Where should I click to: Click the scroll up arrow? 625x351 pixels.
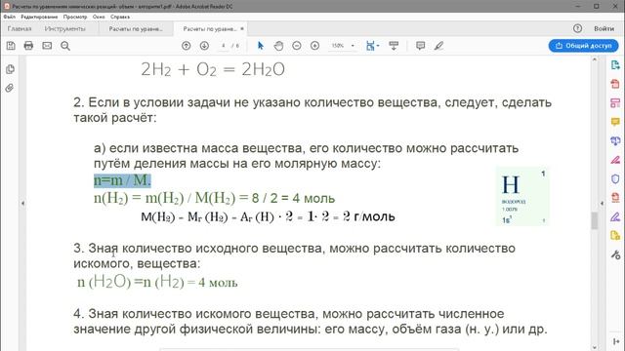595,59
